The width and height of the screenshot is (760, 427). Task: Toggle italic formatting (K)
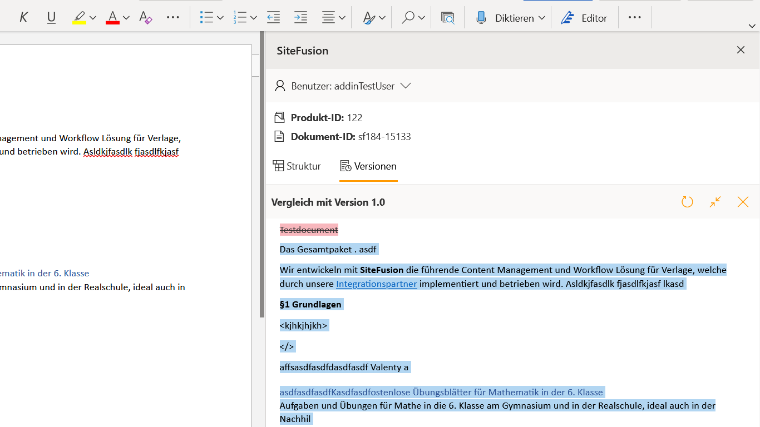pos(23,18)
